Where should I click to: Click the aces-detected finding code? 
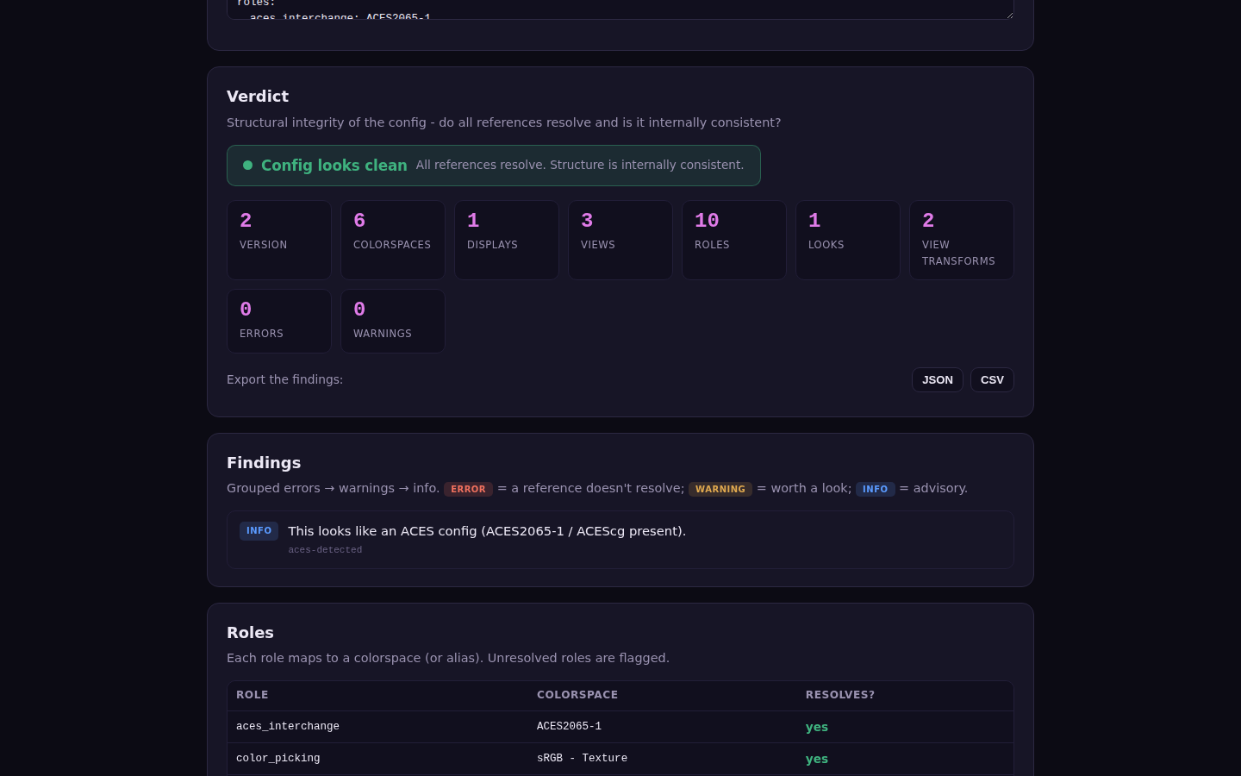325,550
